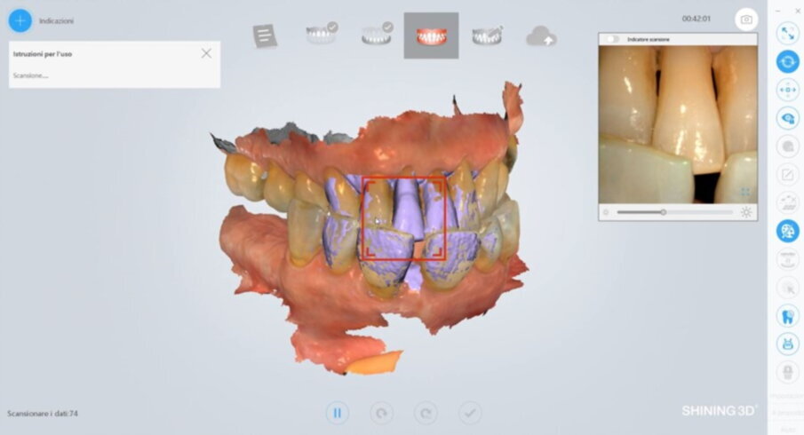Click the blue plus Indicazioni button
This screenshot has height=435, width=804.
(x=20, y=20)
